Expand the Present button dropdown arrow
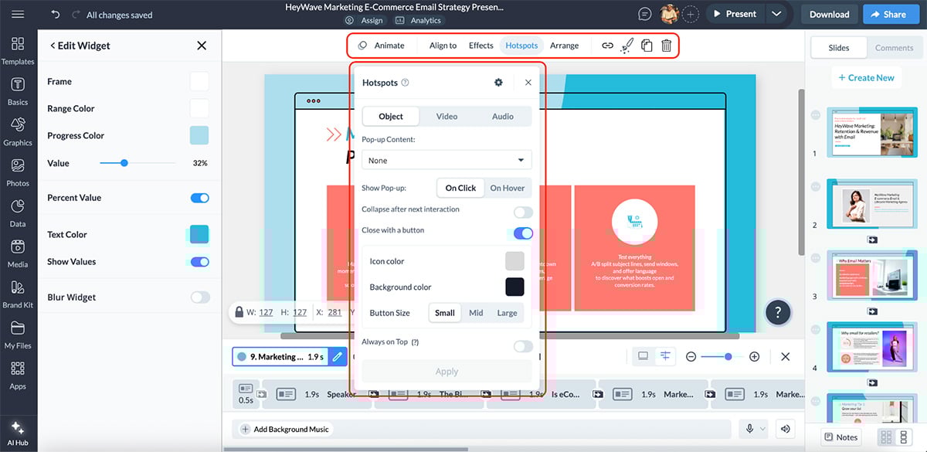Viewport: 927px width, 452px height. coord(777,13)
